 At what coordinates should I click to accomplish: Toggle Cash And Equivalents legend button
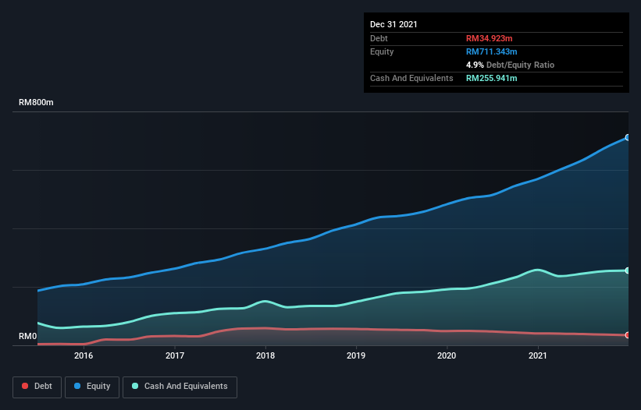[180, 387]
